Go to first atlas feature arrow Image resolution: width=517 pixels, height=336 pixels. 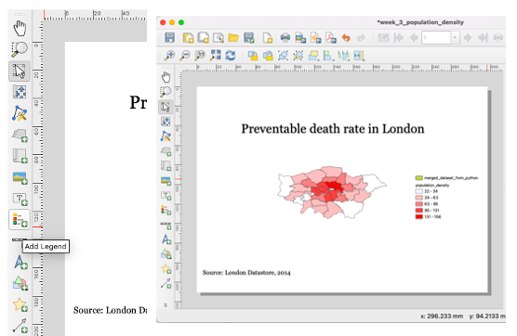coord(399,38)
